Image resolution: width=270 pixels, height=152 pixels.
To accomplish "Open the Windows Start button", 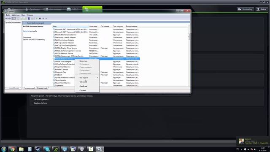I will click(x=4, y=149).
